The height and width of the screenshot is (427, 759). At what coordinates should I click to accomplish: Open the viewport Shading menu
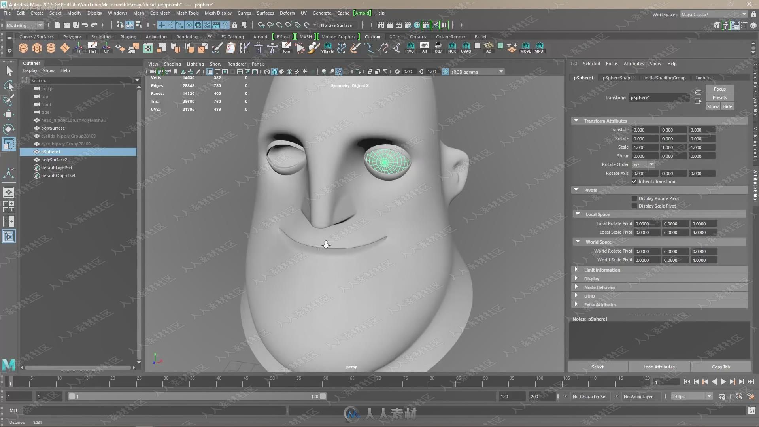pos(172,64)
